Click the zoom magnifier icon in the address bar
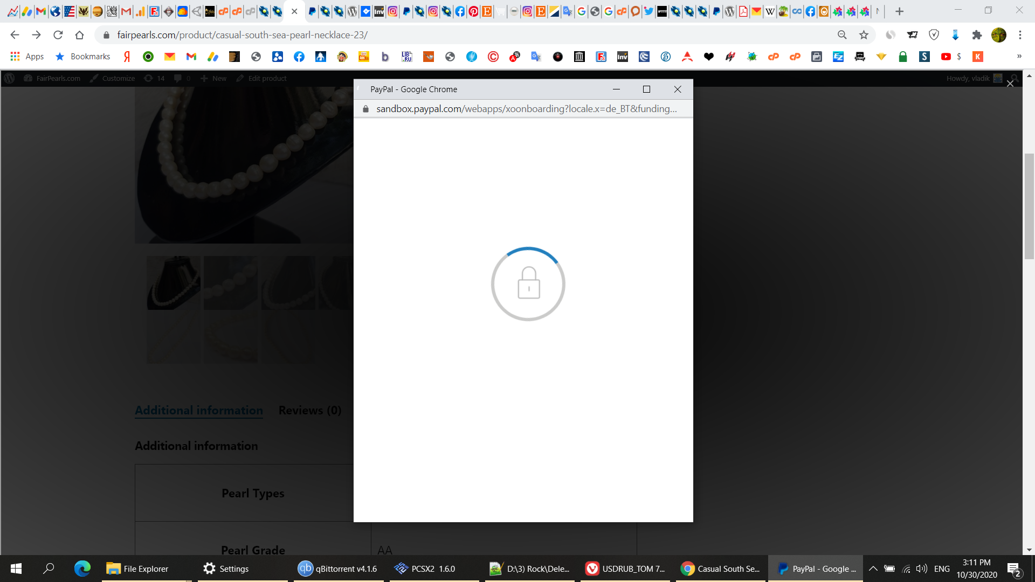Image resolution: width=1035 pixels, height=582 pixels. pos(842,35)
